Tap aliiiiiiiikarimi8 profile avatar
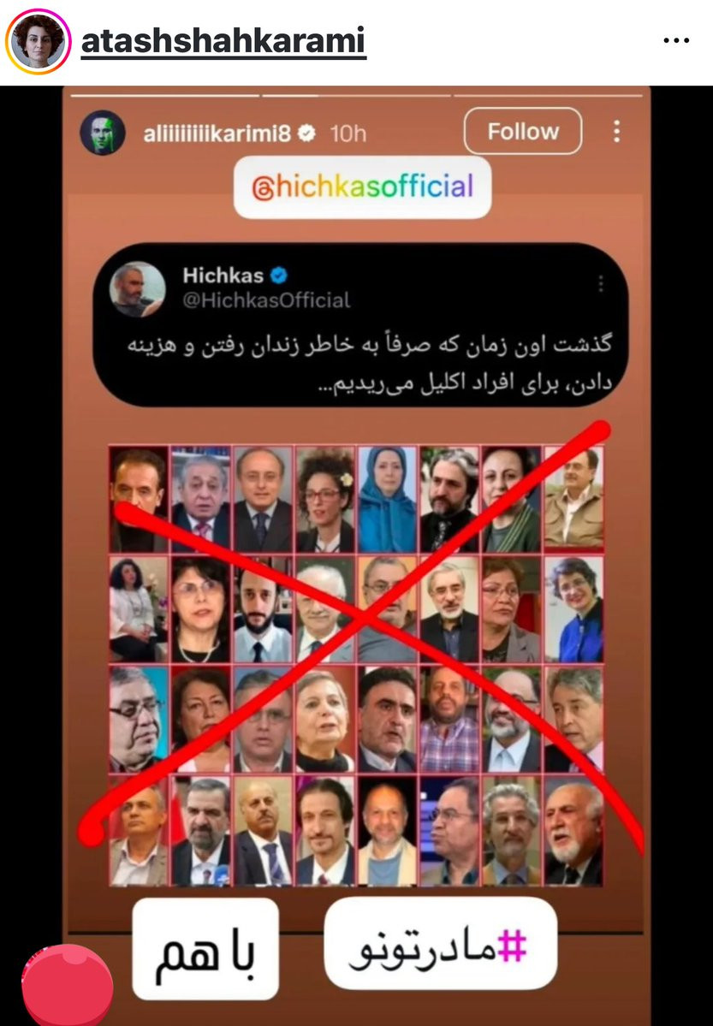 (x=103, y=133)
